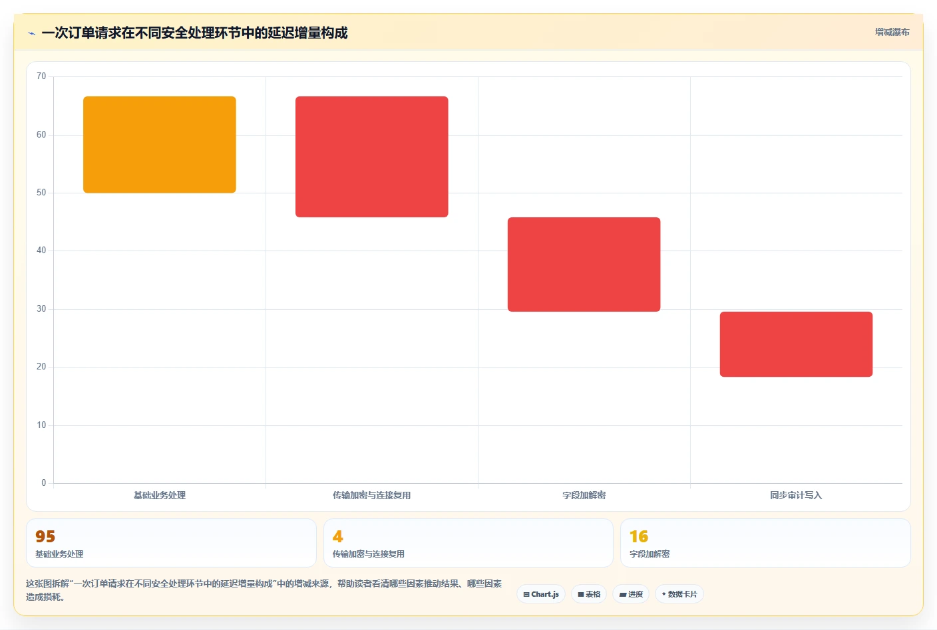Image resolution: width=937 pixels, height=630 pixels.
Task: Select the red 字段加解密 bar
Action: click(584, 264)
